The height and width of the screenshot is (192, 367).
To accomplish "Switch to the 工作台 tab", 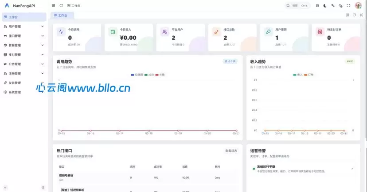I will click(x=62, y=15).
